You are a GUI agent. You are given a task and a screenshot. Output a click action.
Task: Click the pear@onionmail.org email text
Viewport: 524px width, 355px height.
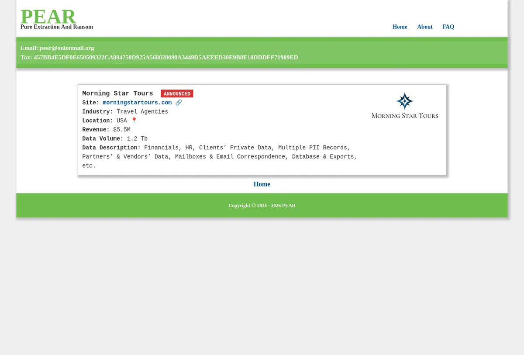[67, 48]
